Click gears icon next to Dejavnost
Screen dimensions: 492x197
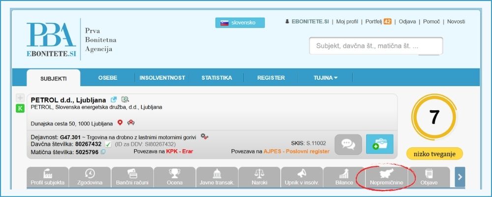205,136
